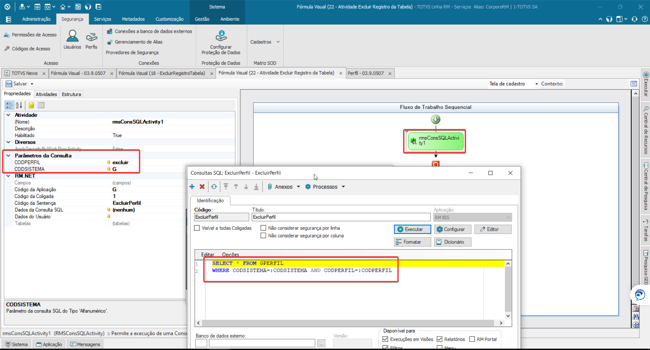The height and width of the screenshot is (350, 650).
Task: Open the Customização ribbon tab
Action: click(x=169, y=19)
